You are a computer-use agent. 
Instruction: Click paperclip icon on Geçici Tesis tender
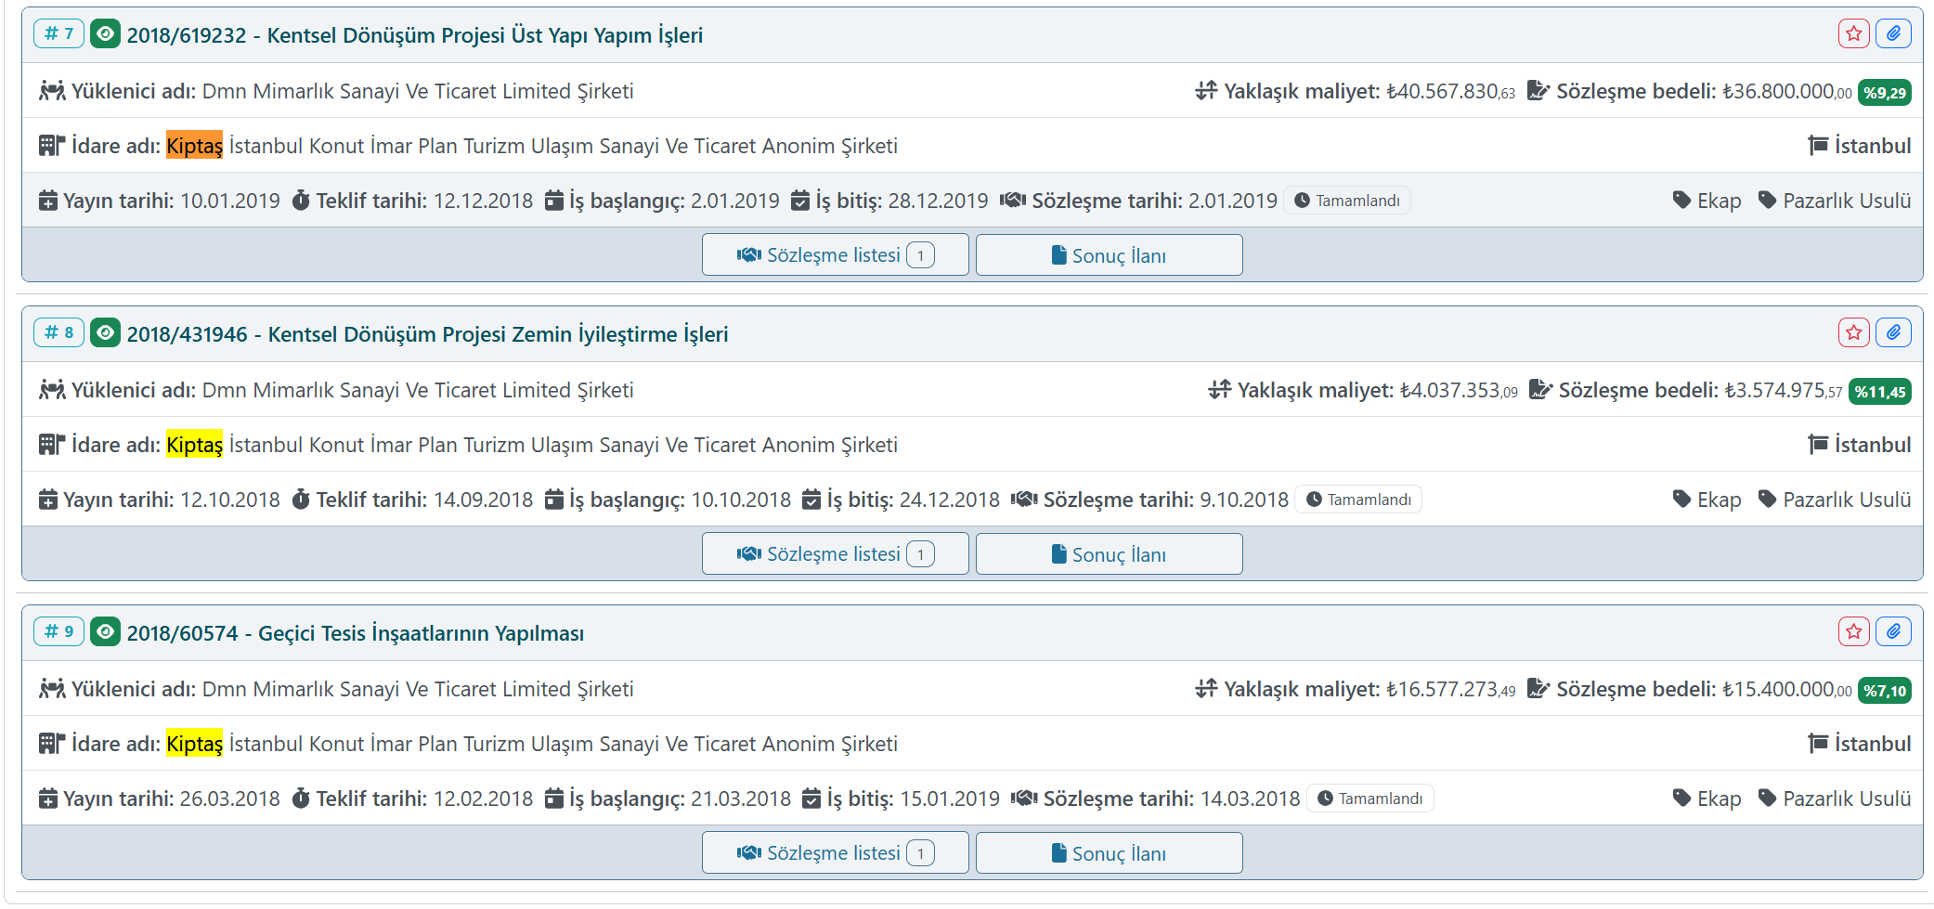click(x=1893, y=632)
